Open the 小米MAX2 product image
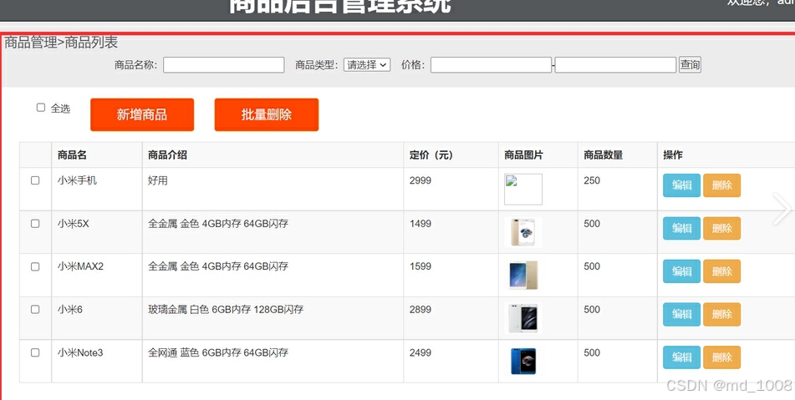The width and height of the screenshot is (795, 400). click(x=523, y=276)
